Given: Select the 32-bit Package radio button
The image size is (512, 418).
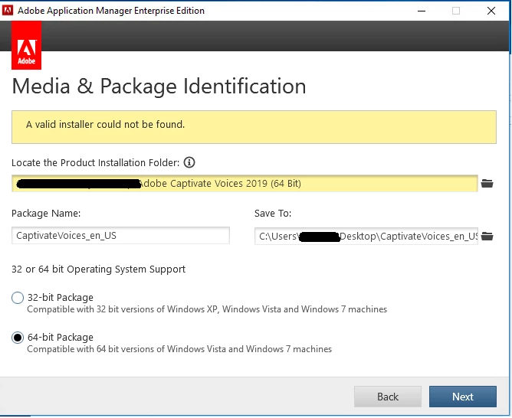Looking at the screenshot, I should point(18,298).
